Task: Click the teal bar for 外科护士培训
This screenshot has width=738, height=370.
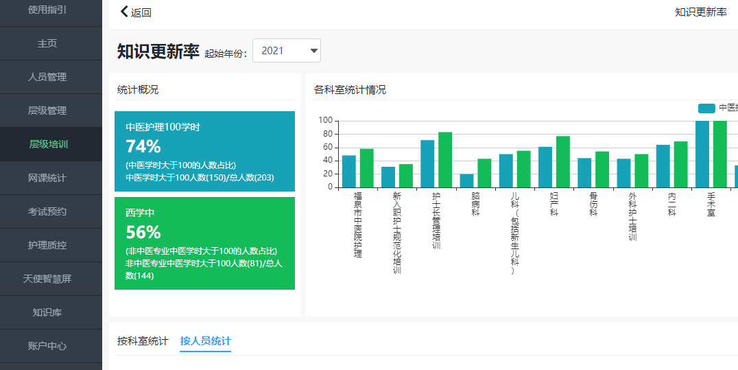Action: click(x=624, y=173)
